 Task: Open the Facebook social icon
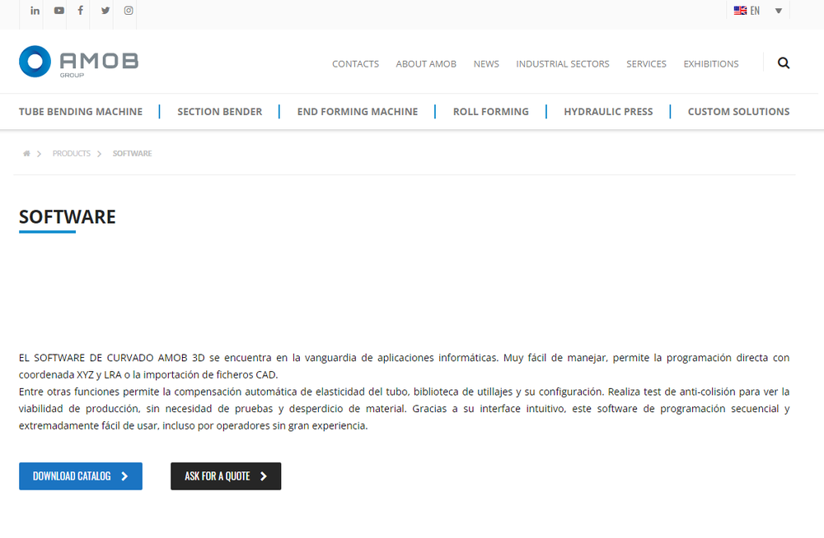81,11
